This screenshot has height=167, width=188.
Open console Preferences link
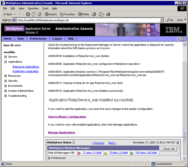(38, 39)
